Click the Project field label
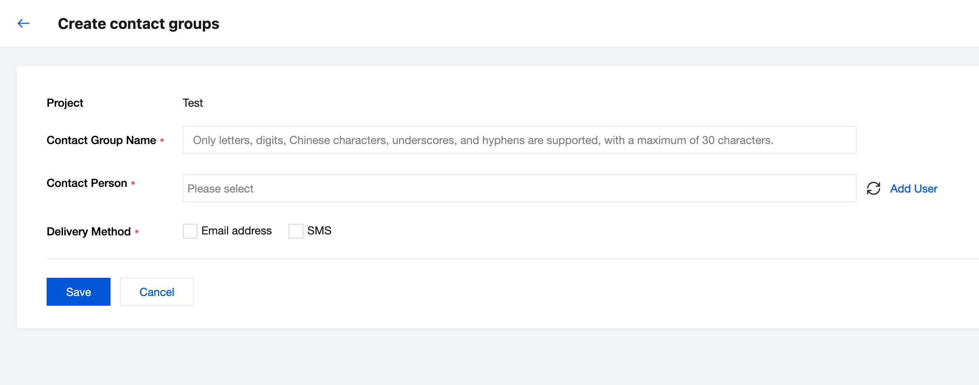979x385 pixels. tap(65, 103)
